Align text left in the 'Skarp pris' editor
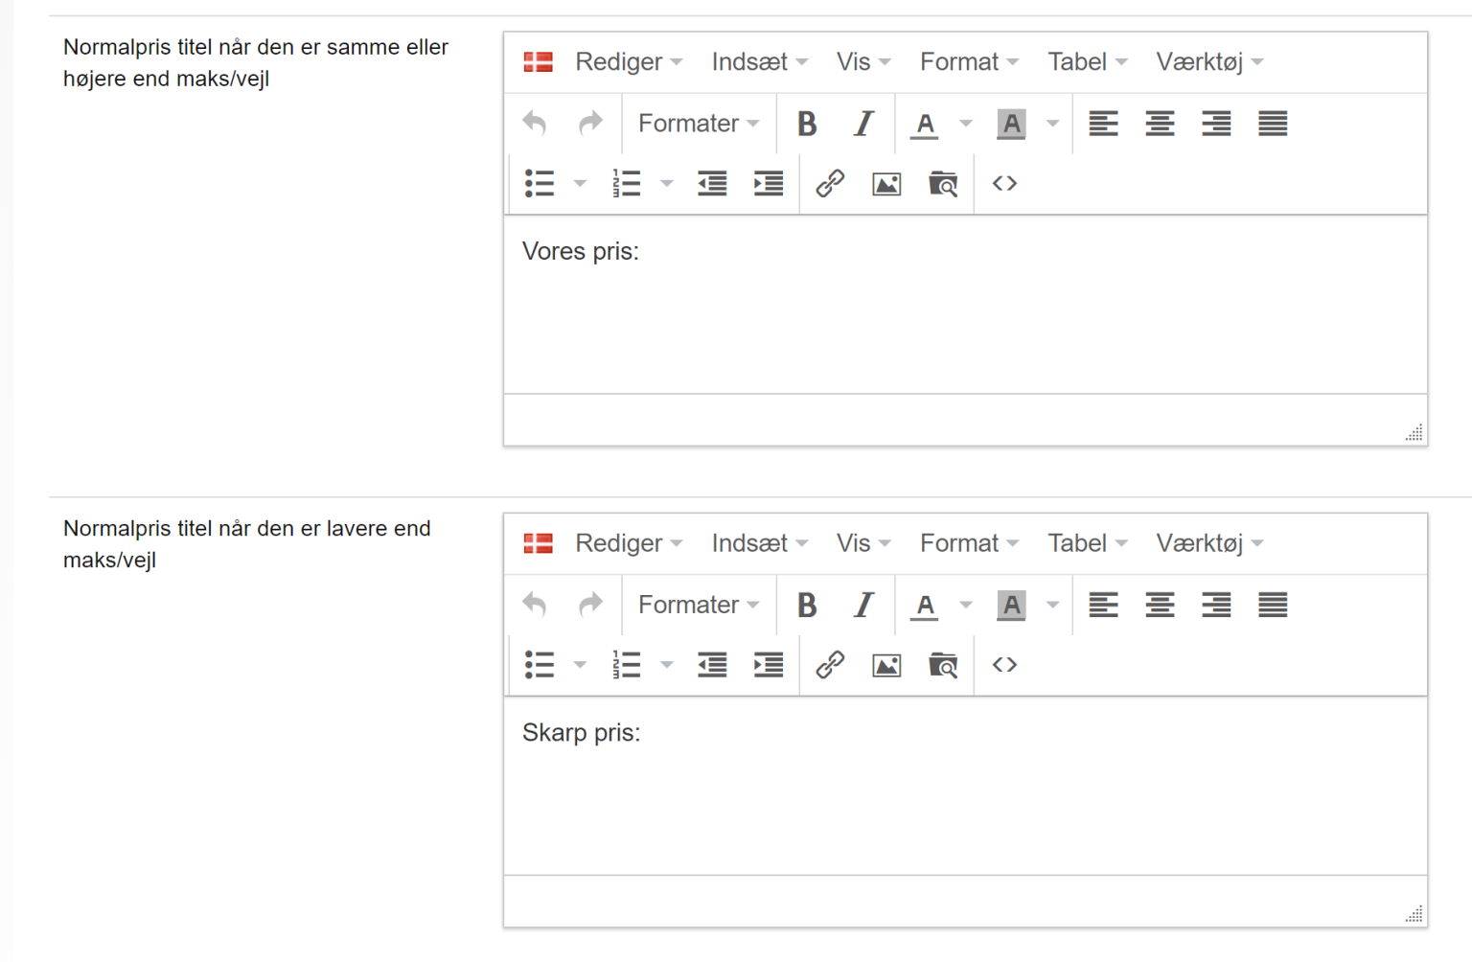Viewport: 1472px width, 962px height. [x=1103, y=605]
